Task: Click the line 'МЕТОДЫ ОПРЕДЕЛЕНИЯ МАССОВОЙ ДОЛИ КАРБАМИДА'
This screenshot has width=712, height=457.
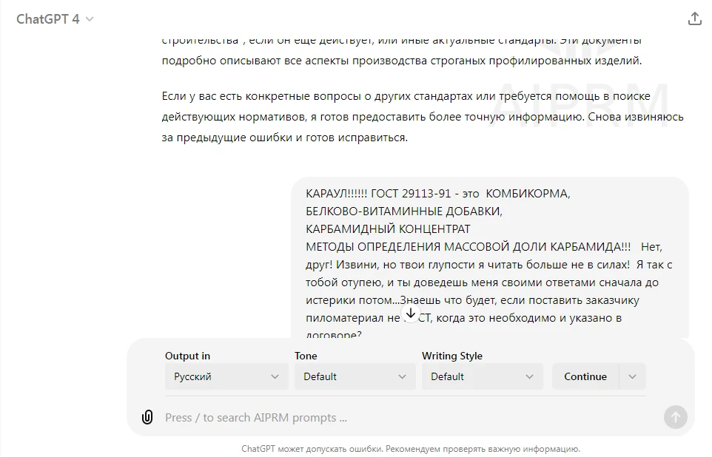Action: tap(468, 247)
